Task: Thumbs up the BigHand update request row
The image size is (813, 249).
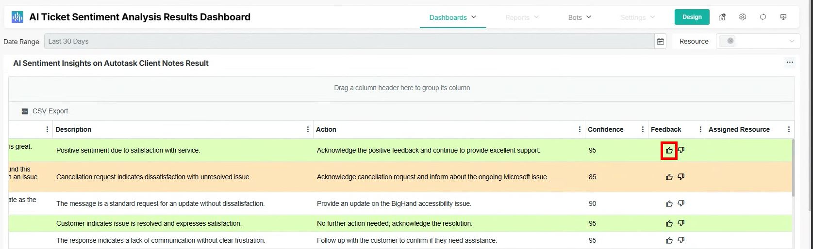Action: click(x=669, y=203)
